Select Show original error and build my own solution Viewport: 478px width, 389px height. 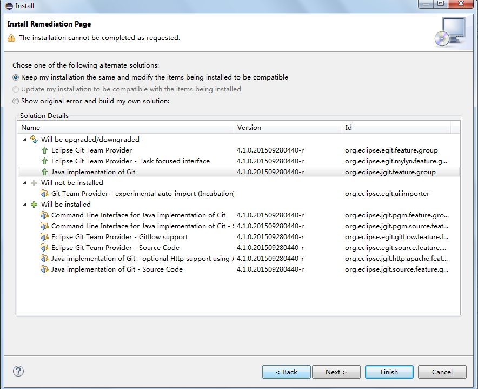tap(16, 101)
